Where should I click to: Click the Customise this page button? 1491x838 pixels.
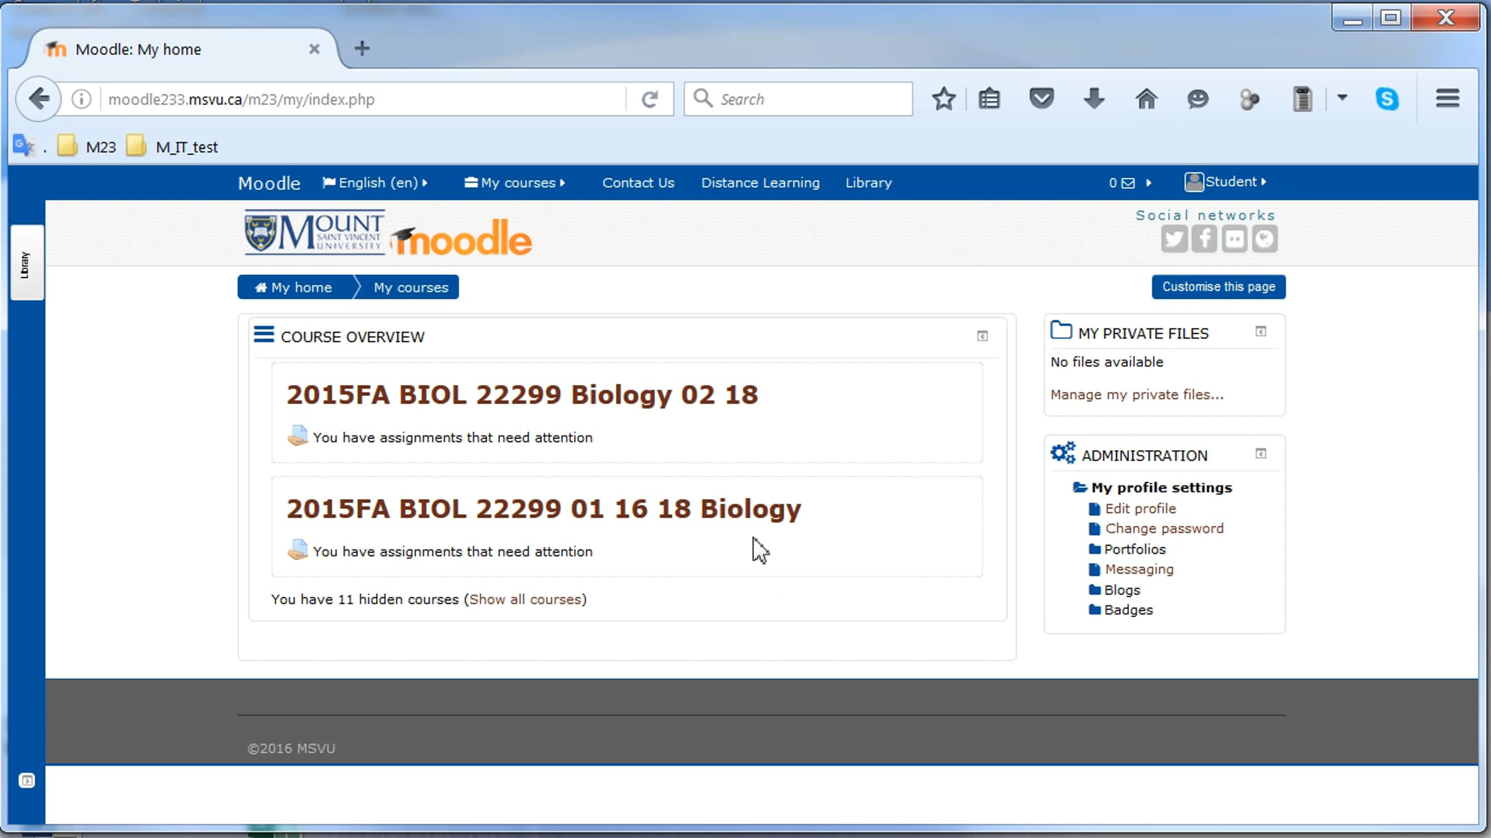(x=1218, y=287)
